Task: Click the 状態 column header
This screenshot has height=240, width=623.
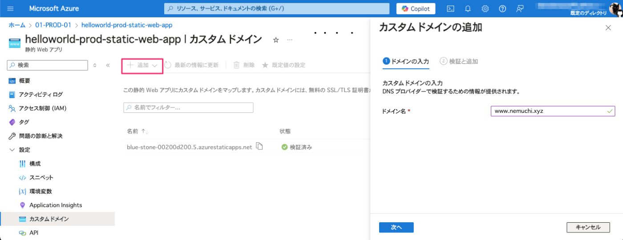Action: [x=285, y=132]
